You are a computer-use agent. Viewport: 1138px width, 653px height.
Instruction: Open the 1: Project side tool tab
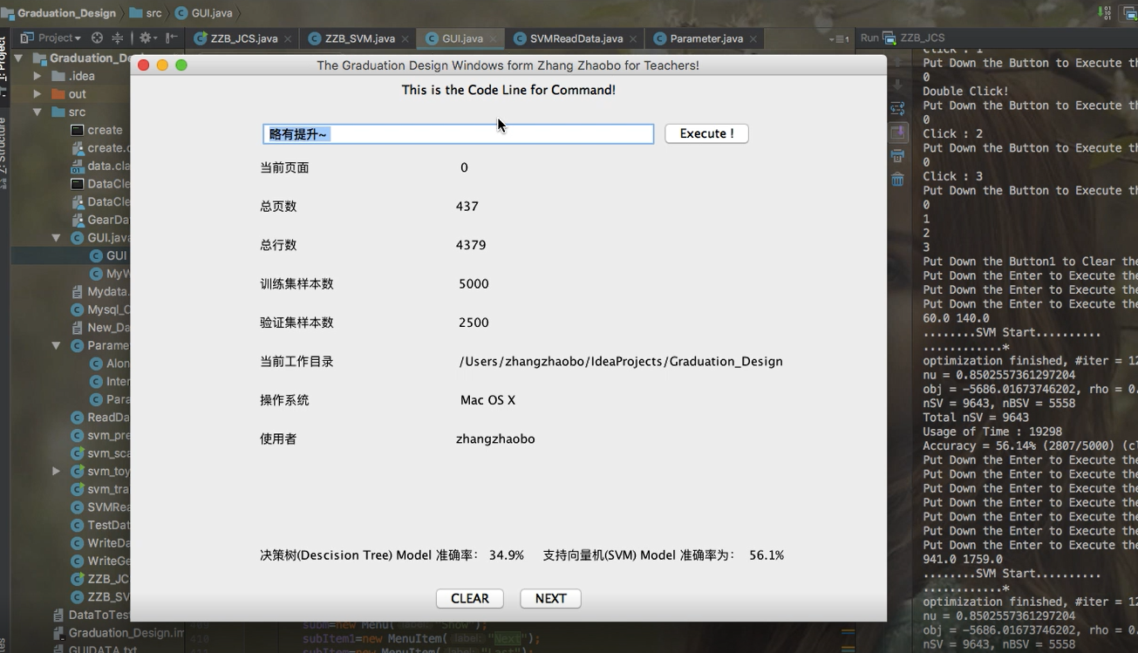[4, 61]
